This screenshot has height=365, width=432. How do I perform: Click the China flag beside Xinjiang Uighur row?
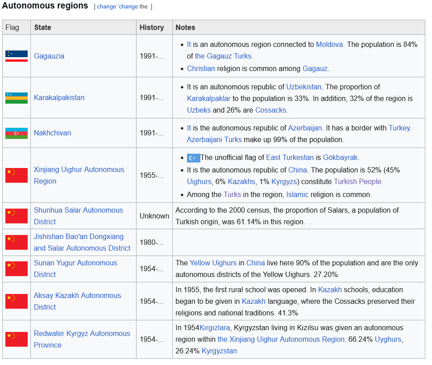[x=17, y=175]
